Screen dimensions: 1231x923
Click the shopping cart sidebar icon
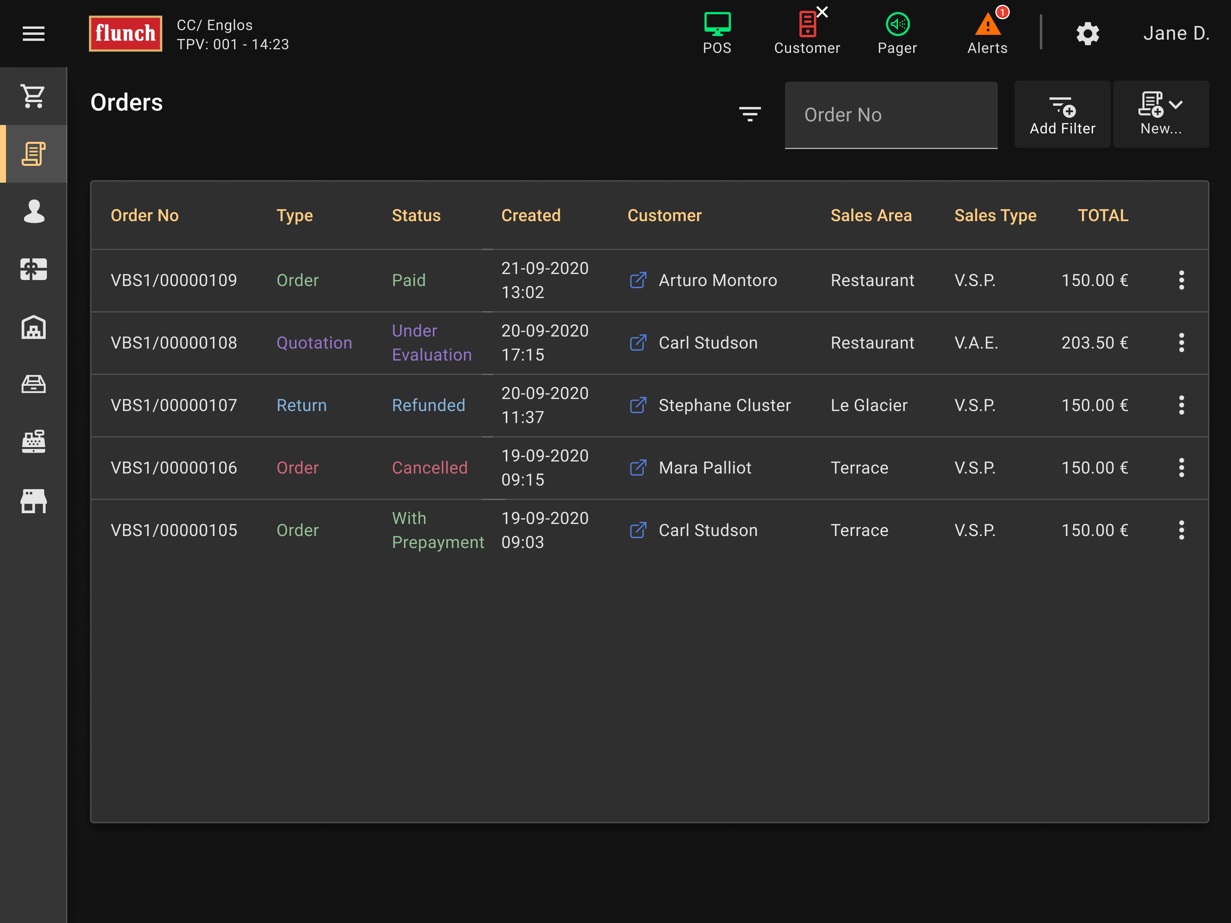(x=33, y=97)
